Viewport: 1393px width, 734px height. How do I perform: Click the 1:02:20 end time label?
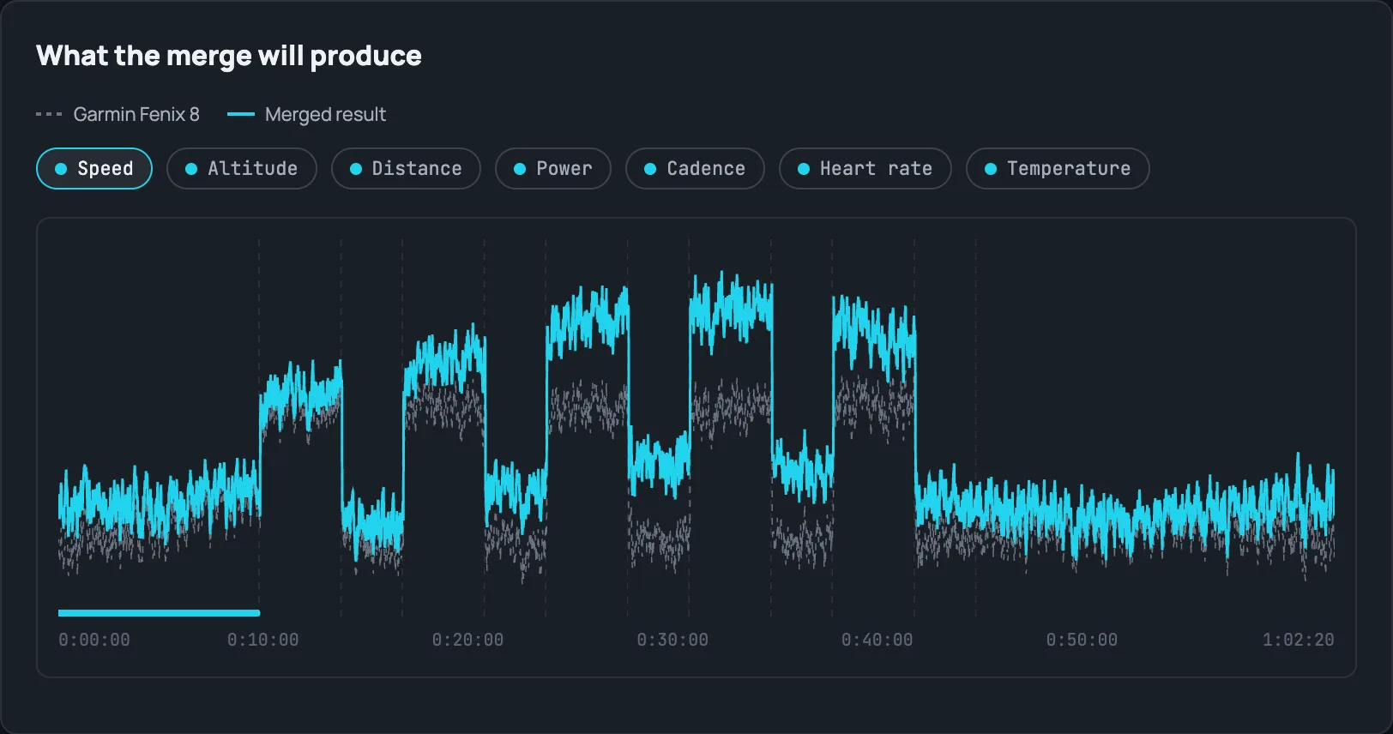coord(1299,640)
